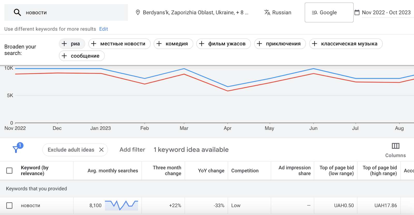Sort by Competition column header
This screenshot has height=215, width=414.
pos(245,171)
